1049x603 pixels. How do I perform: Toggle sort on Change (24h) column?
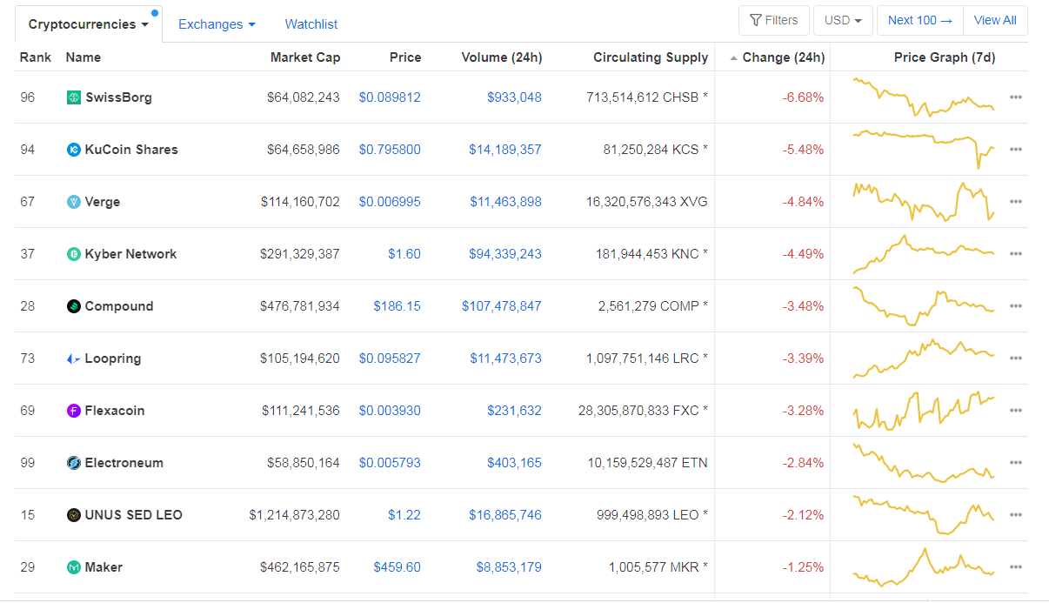pos(777,57)
